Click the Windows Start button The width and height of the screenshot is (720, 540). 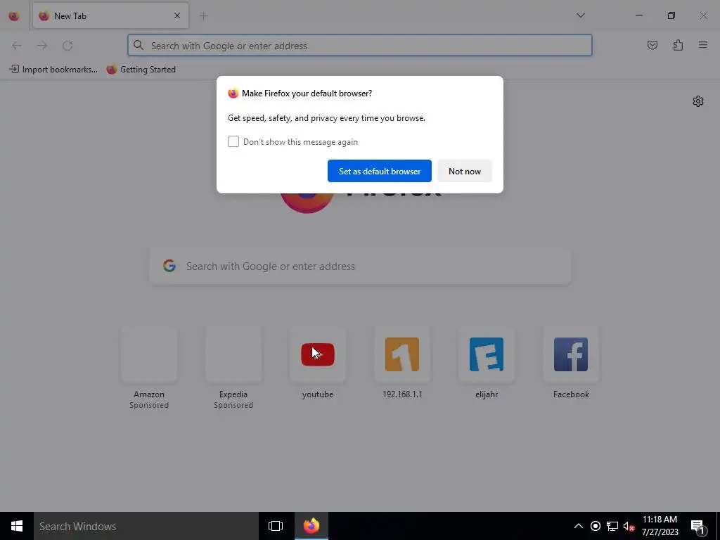coord(17,526)
